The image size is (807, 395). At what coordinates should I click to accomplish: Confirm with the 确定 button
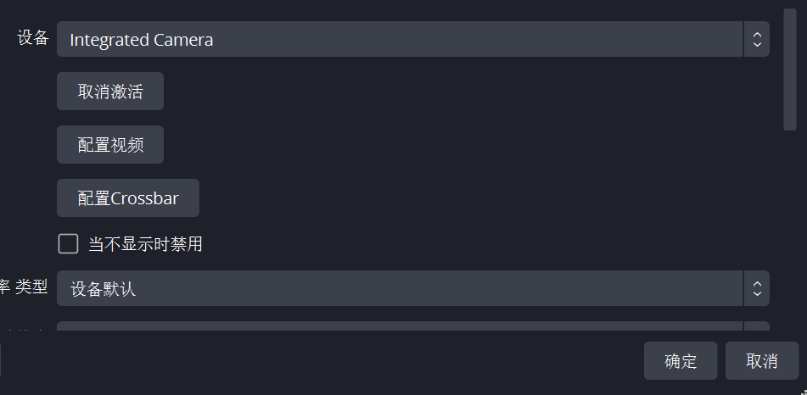click(681, 361)
